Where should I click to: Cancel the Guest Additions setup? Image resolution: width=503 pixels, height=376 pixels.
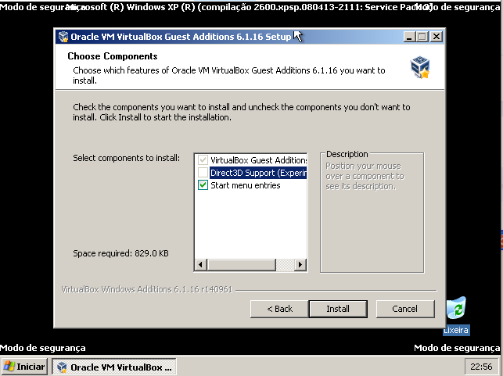click(x=405, y=309)
